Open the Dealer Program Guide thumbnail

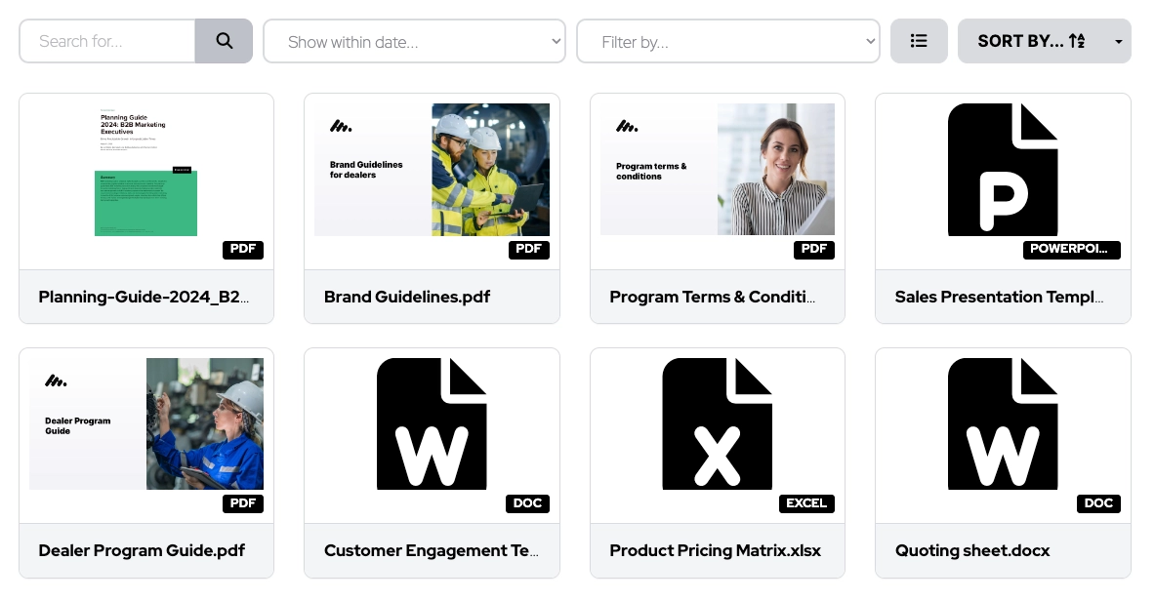tap(146, 423)
